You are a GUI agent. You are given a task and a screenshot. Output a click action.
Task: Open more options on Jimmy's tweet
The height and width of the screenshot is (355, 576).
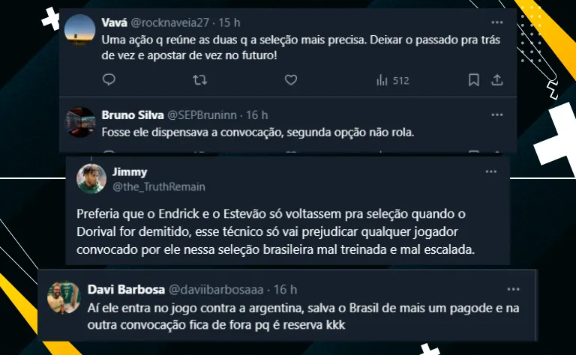pyautogui.click(x=490, y=172)
